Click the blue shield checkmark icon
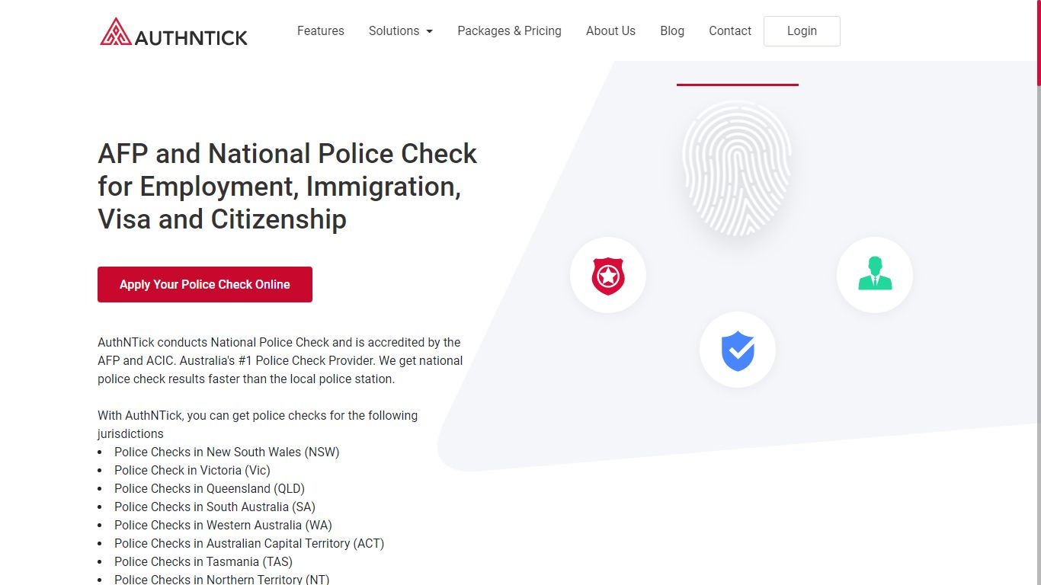The width and height of the screenshot is (1041, 585). coord(738,350)
